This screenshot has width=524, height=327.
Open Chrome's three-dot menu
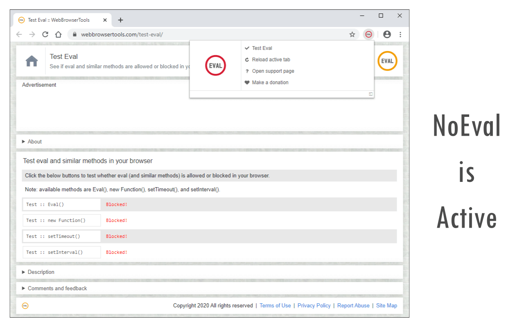pyautogui.click(x=400, y=34)
